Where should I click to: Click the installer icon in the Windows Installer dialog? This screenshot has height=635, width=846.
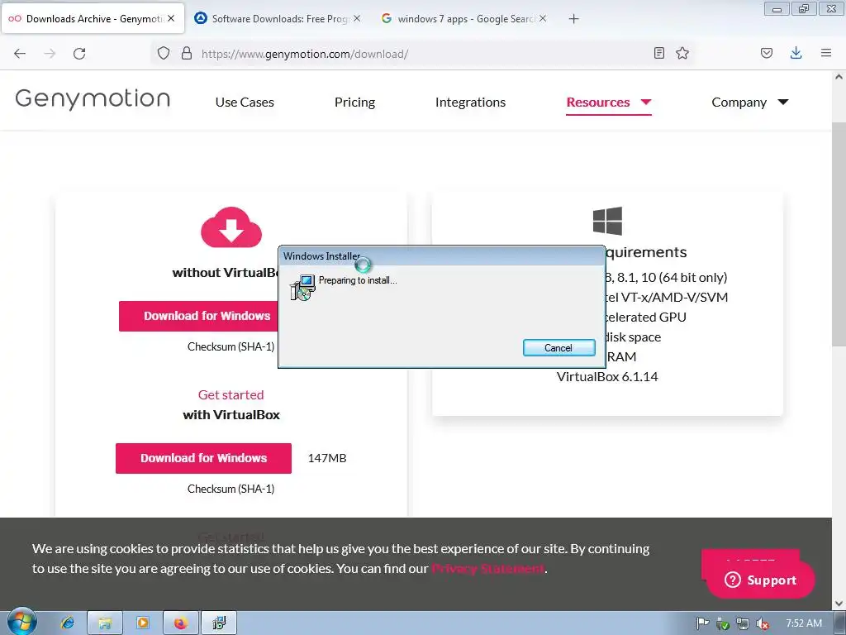coord(302,287)
